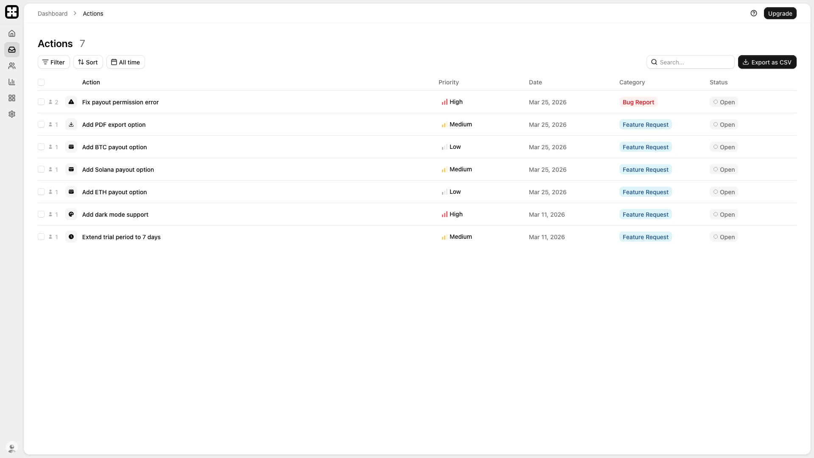Image resolution: width=814 pixels, height=458 pixels.
Task: Check the checkbox for Add PDF export option
Action: 41,124
